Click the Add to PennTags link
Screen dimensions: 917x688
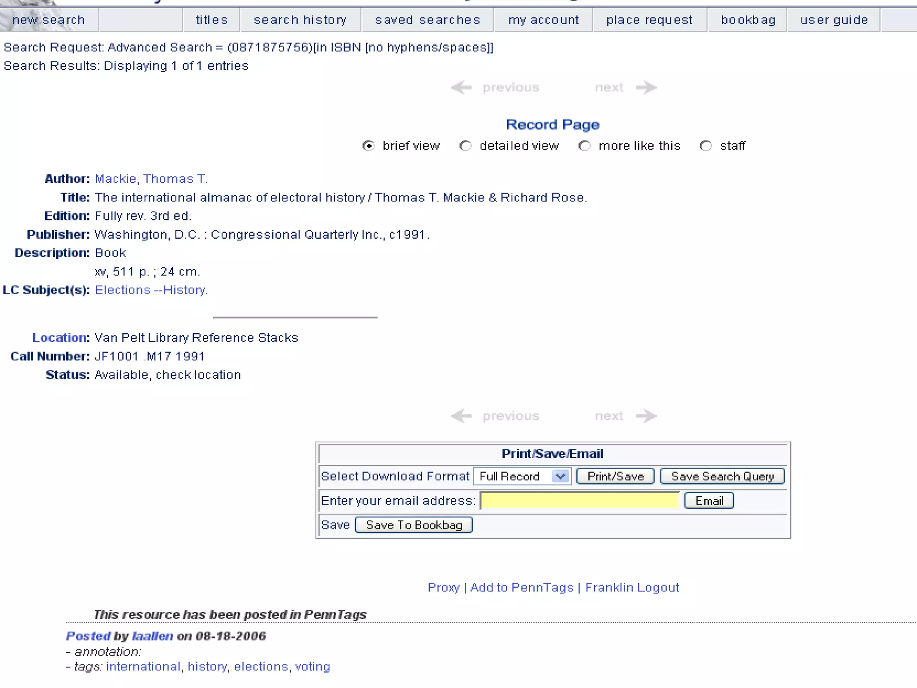(522, 587)
